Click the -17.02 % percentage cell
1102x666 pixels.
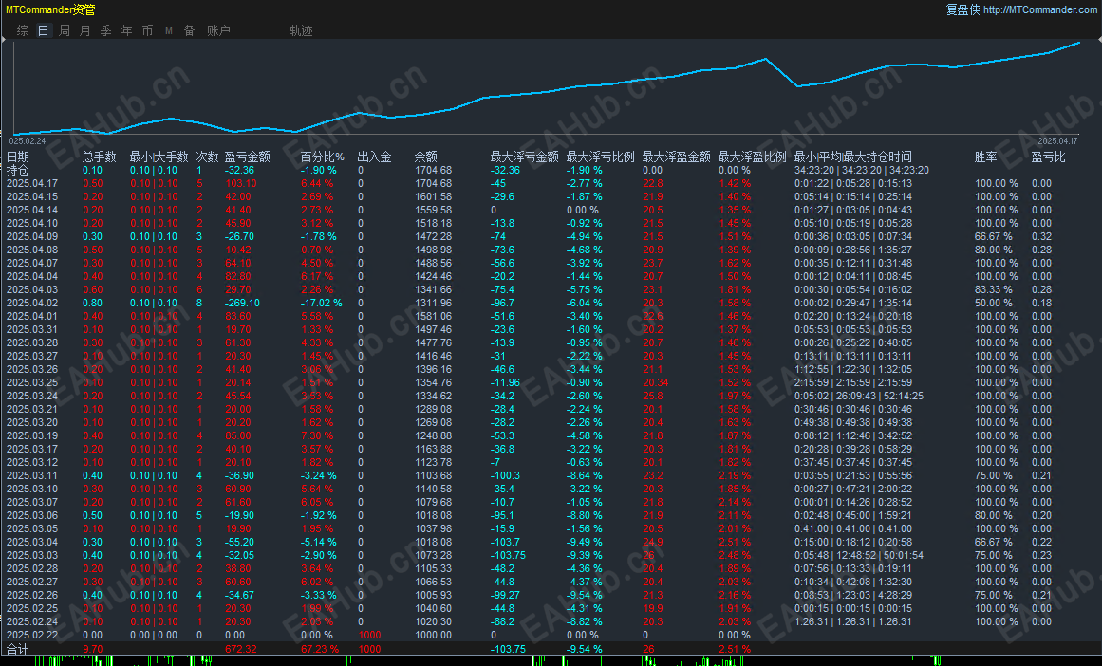click(x=322, y=303)
